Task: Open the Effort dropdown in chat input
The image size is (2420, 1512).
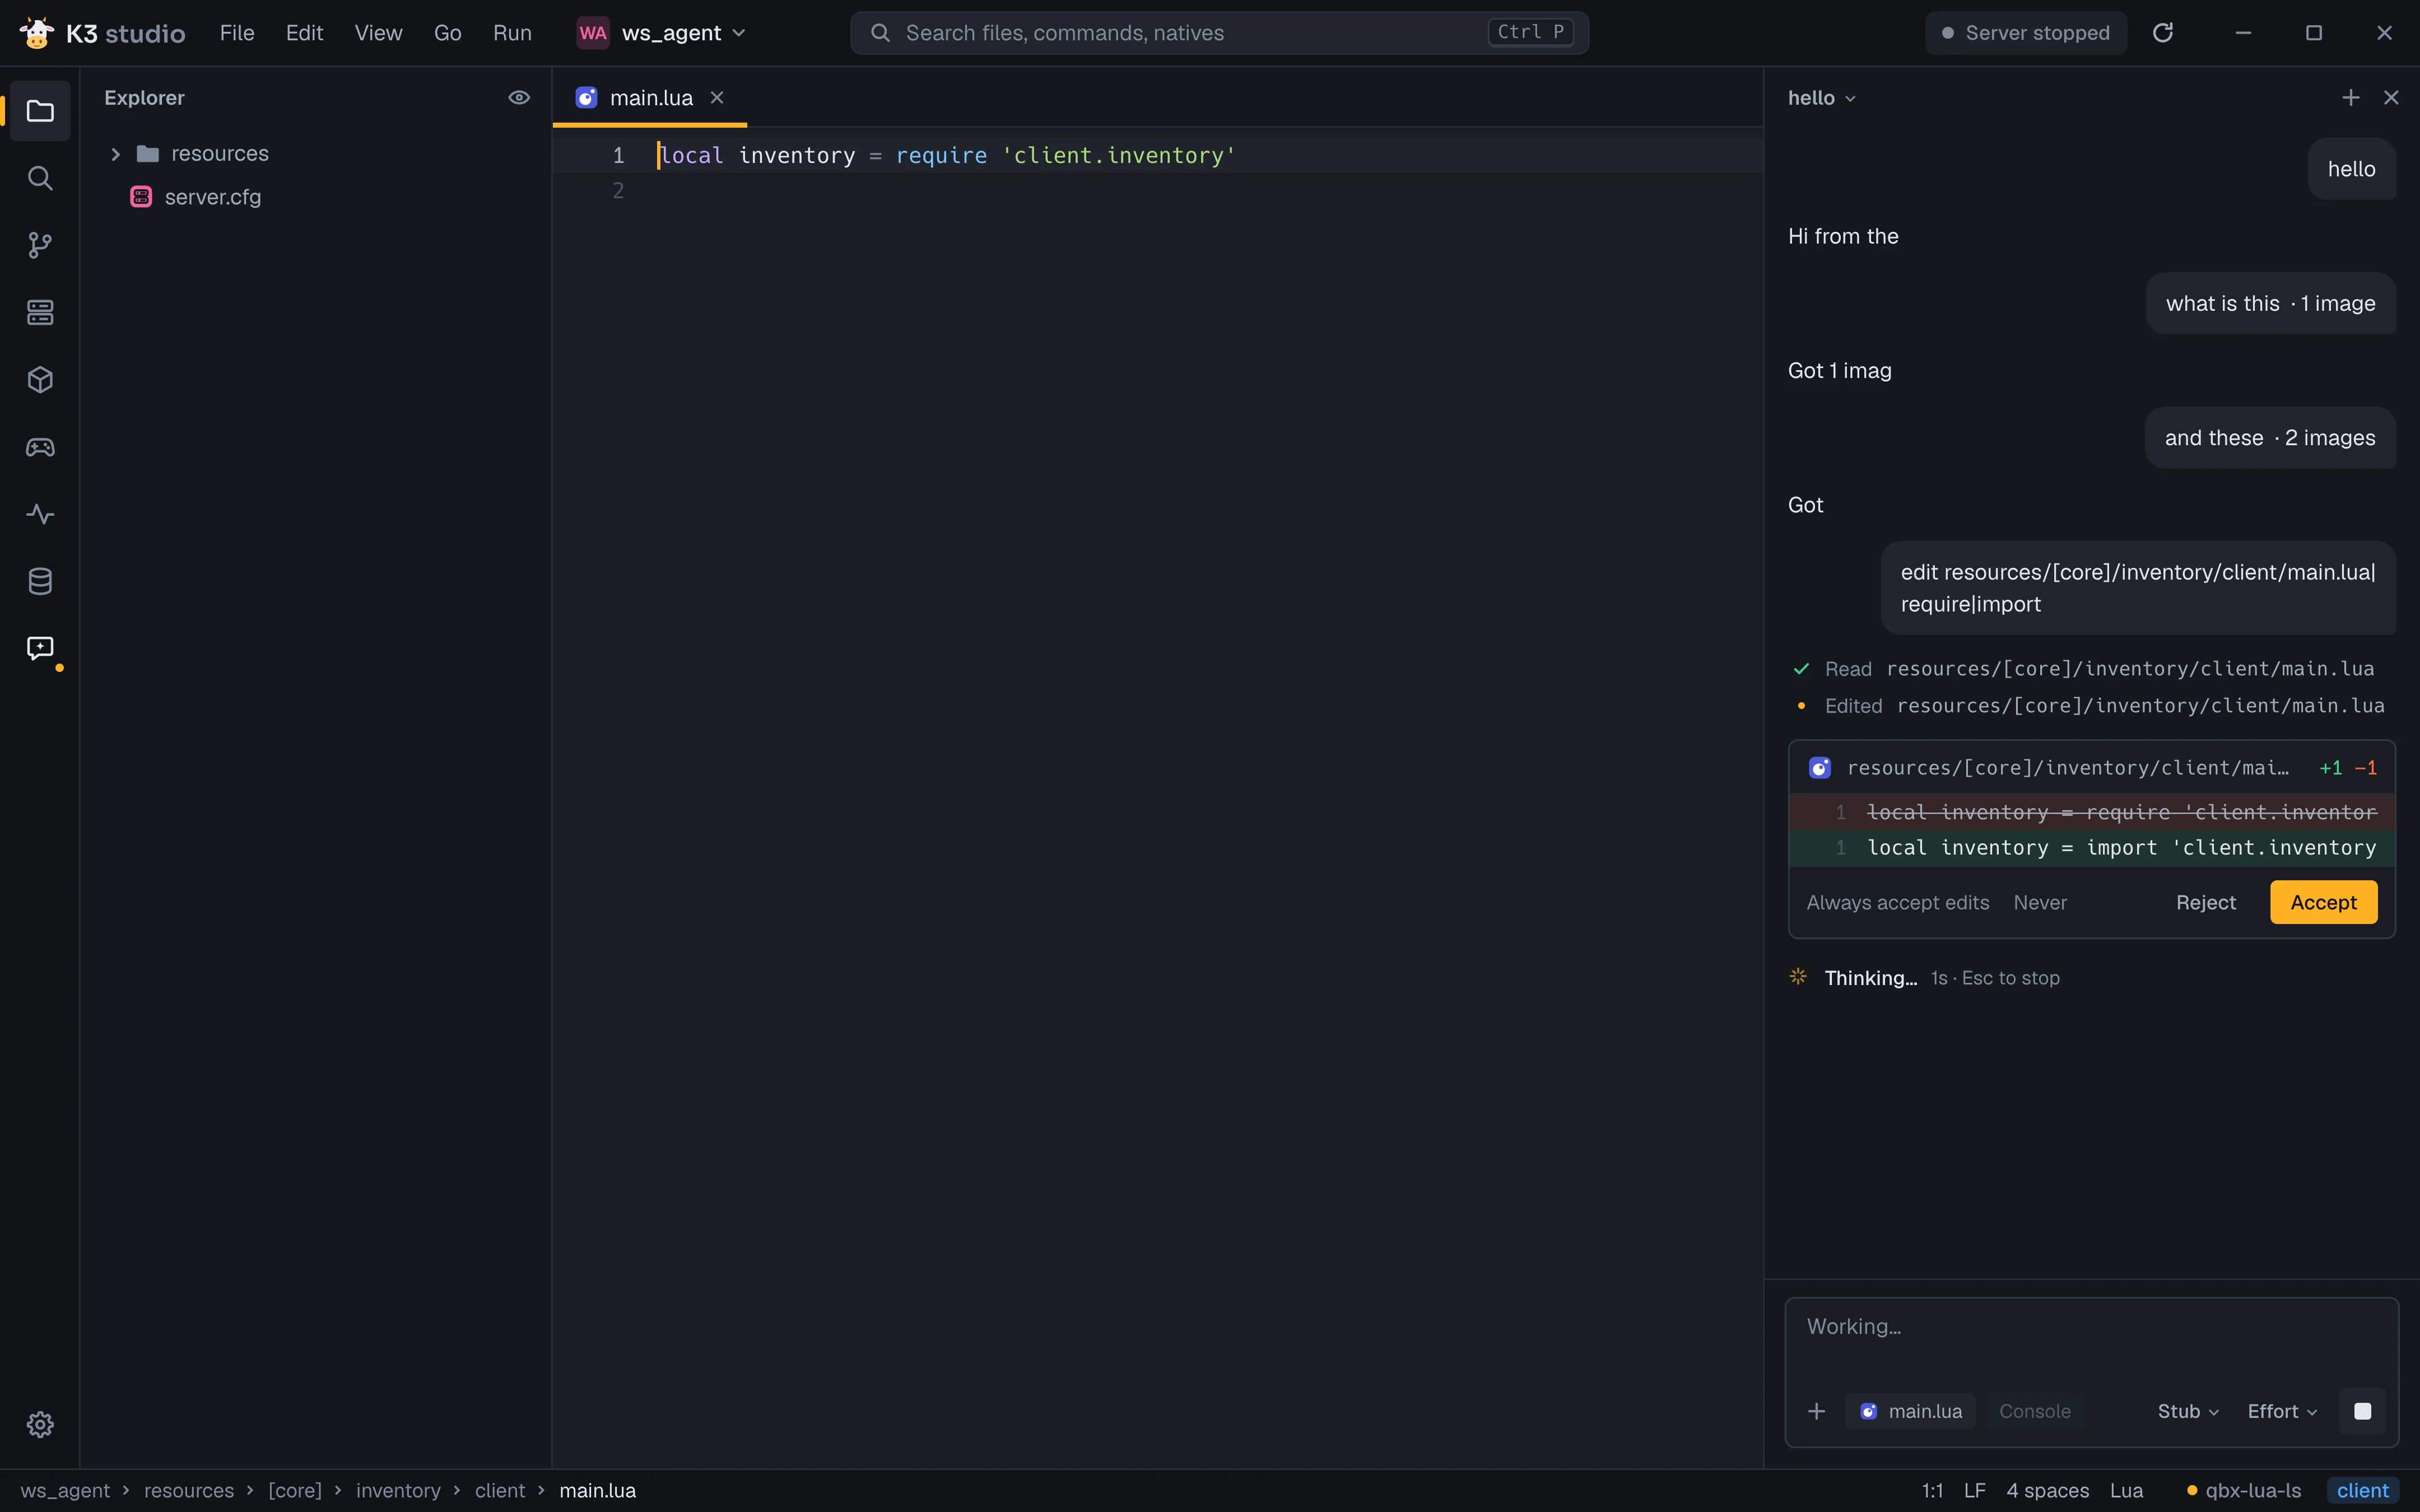Action: coord(2282,1411)
